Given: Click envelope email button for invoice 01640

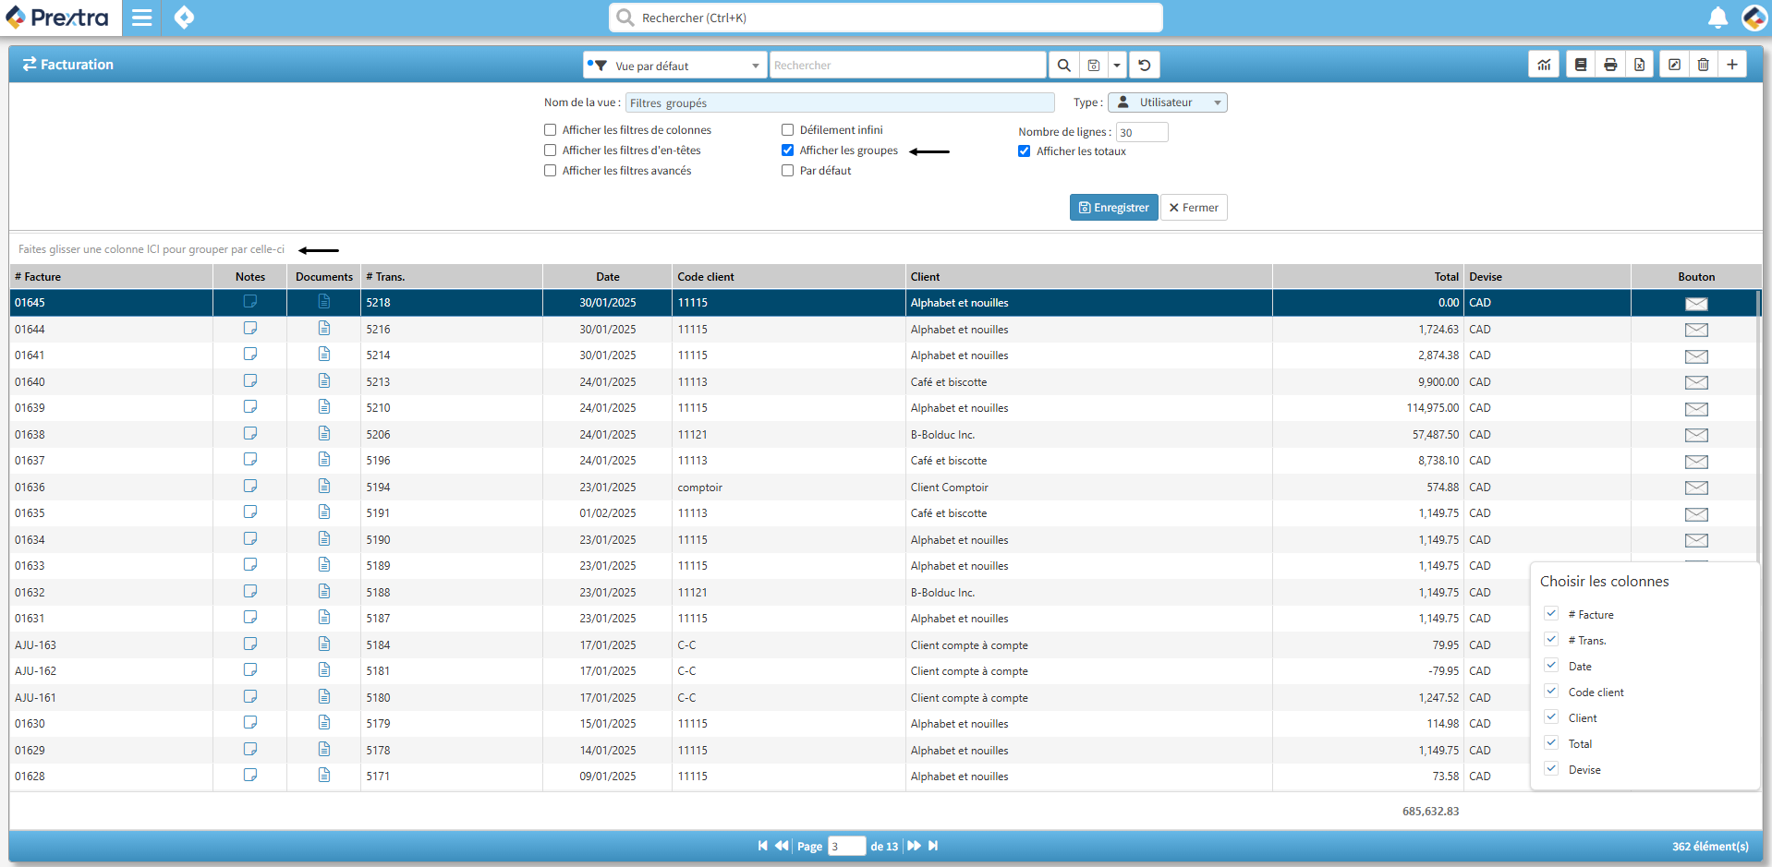Looking at the screenshot, I should tap(1696, 382).
